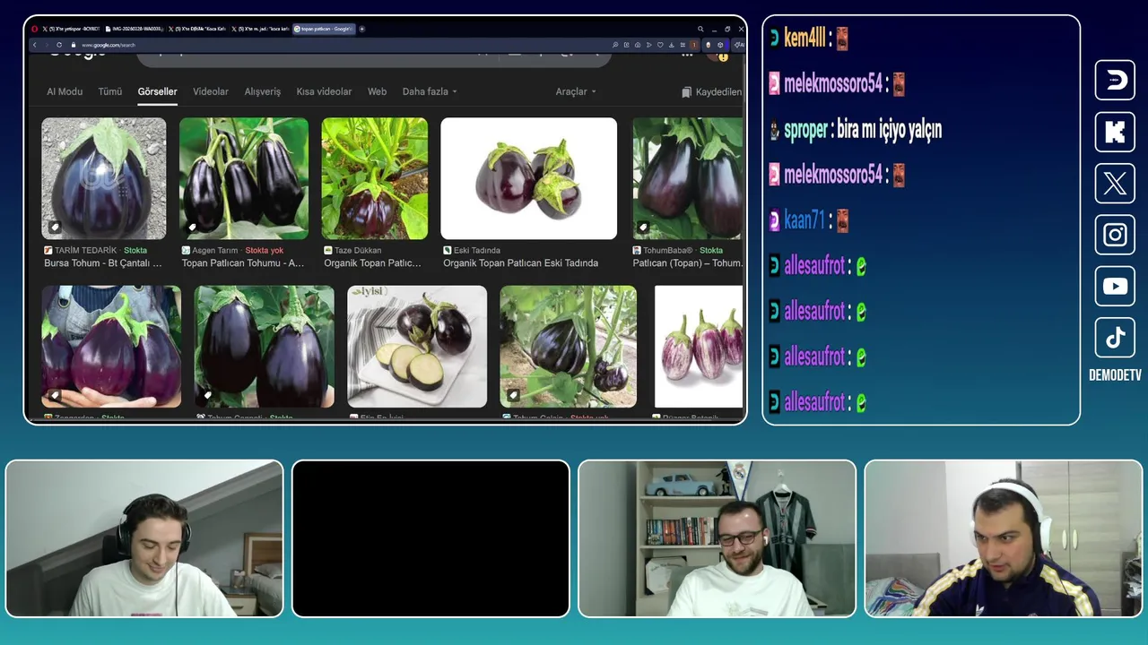
Task: Open Topan Patlıcan Tohumu - A... result link
Action: 243,263
